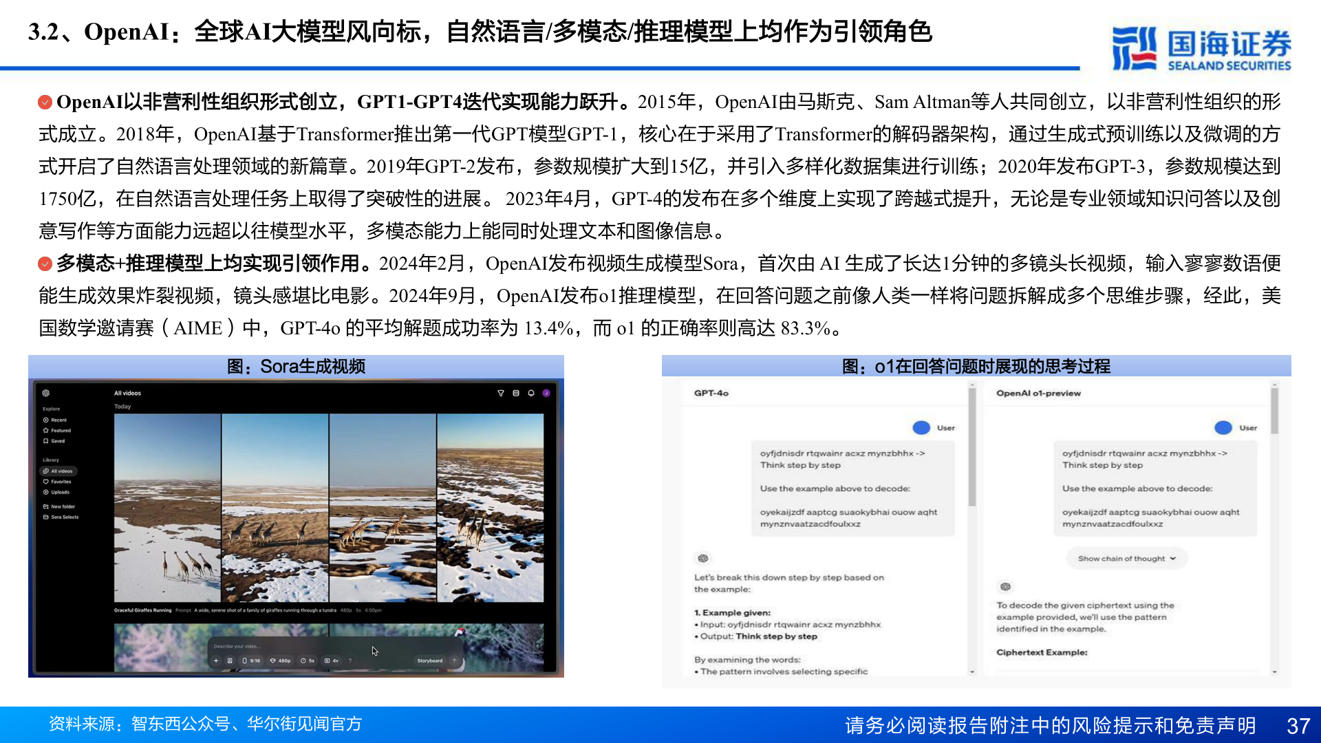Click the Today label in Sora
Viewport: 1321px width, 743px height.
coord(122,407)
